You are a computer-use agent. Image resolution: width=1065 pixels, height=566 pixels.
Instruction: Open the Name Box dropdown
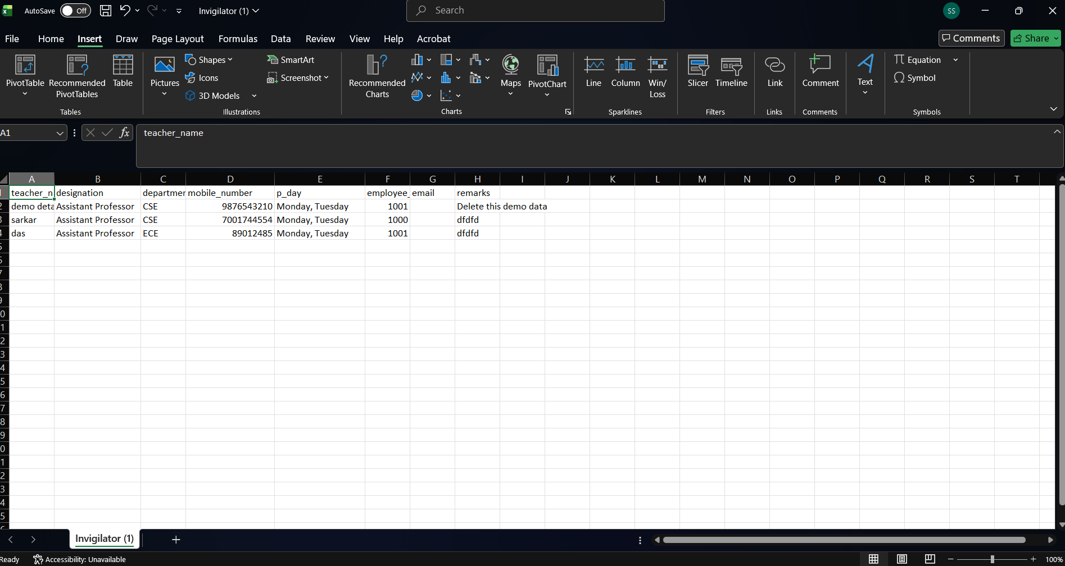[x=60, y=133]
